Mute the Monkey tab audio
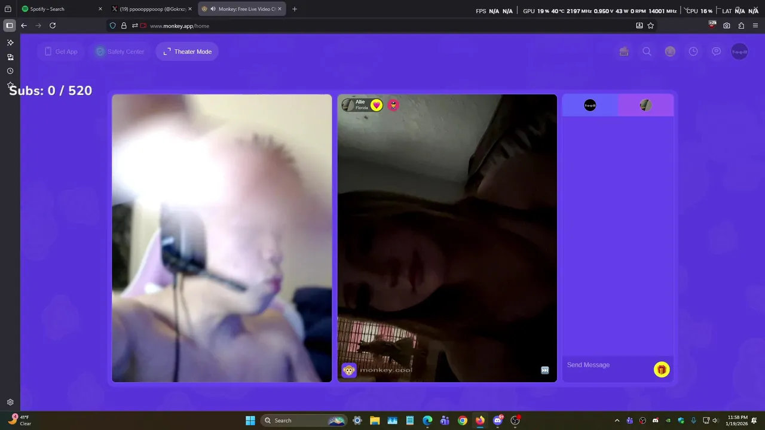The width and height of the screenshot is (765, 430). point(213,9)
